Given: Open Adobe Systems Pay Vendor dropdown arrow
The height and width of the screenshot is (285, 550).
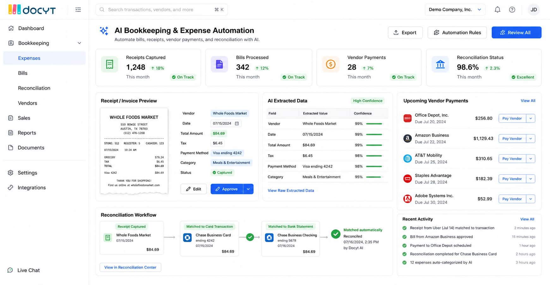Looking at the screenshot, I should pos(531,199).
